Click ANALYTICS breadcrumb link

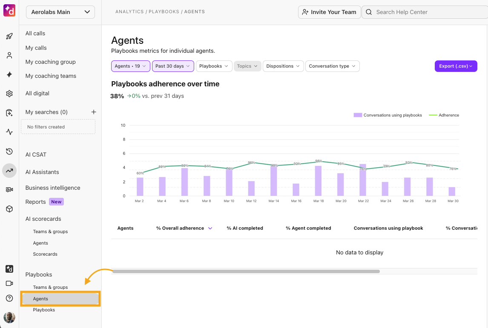[x=129, y=12]
